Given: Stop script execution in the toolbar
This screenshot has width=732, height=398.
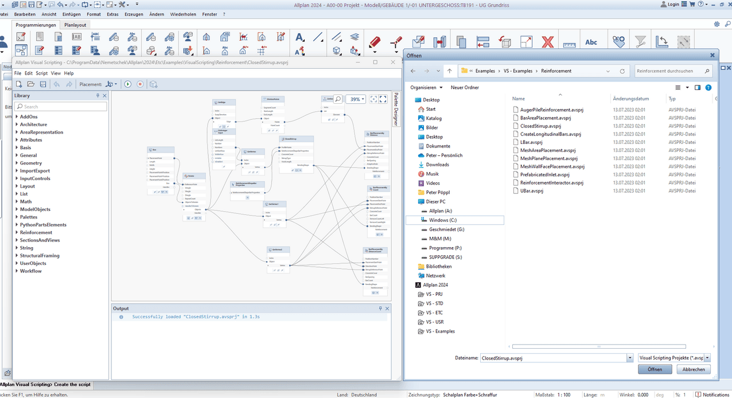Looking at the screenshot, I should coord(139,84).
